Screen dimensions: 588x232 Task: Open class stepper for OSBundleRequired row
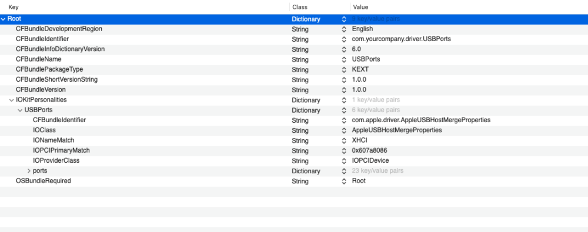pos(343,181)
